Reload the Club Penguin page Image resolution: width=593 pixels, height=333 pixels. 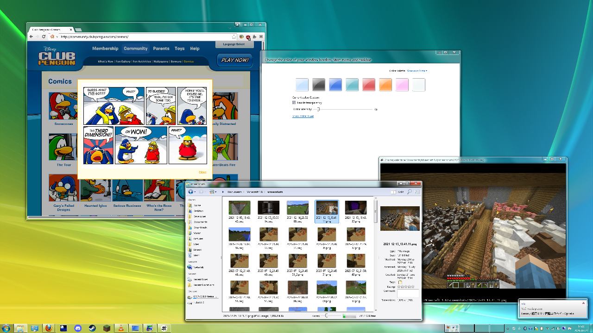coord(44,37)
